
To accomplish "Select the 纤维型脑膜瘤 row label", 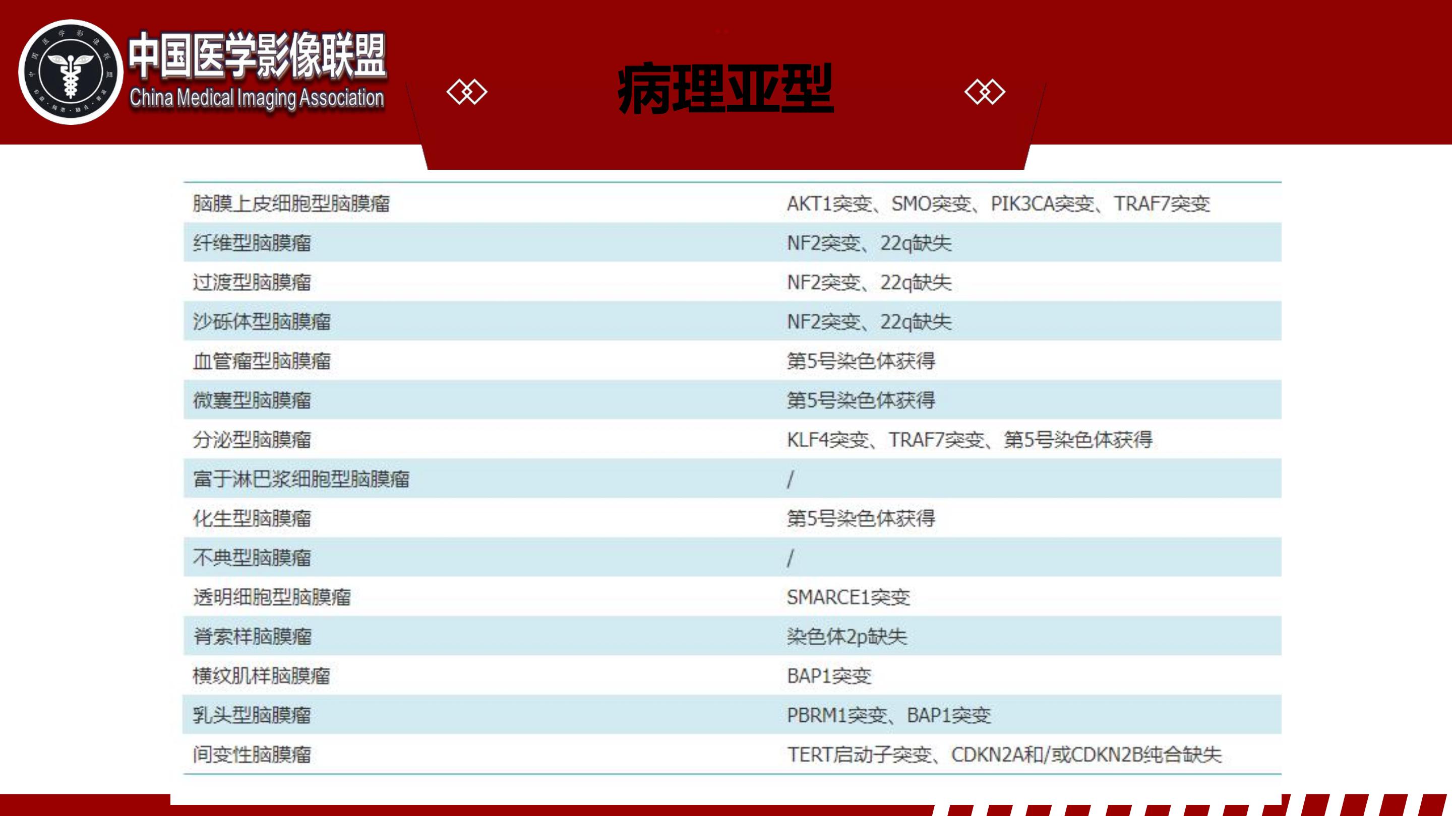I will pos(252,243).
